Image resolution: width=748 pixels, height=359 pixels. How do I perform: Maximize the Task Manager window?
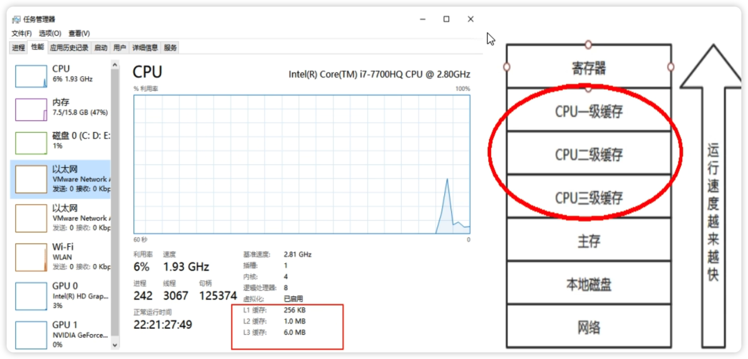click(x=446, y=19)
